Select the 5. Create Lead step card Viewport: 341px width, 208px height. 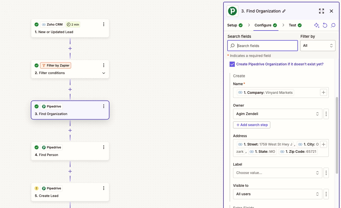[70, 192]
